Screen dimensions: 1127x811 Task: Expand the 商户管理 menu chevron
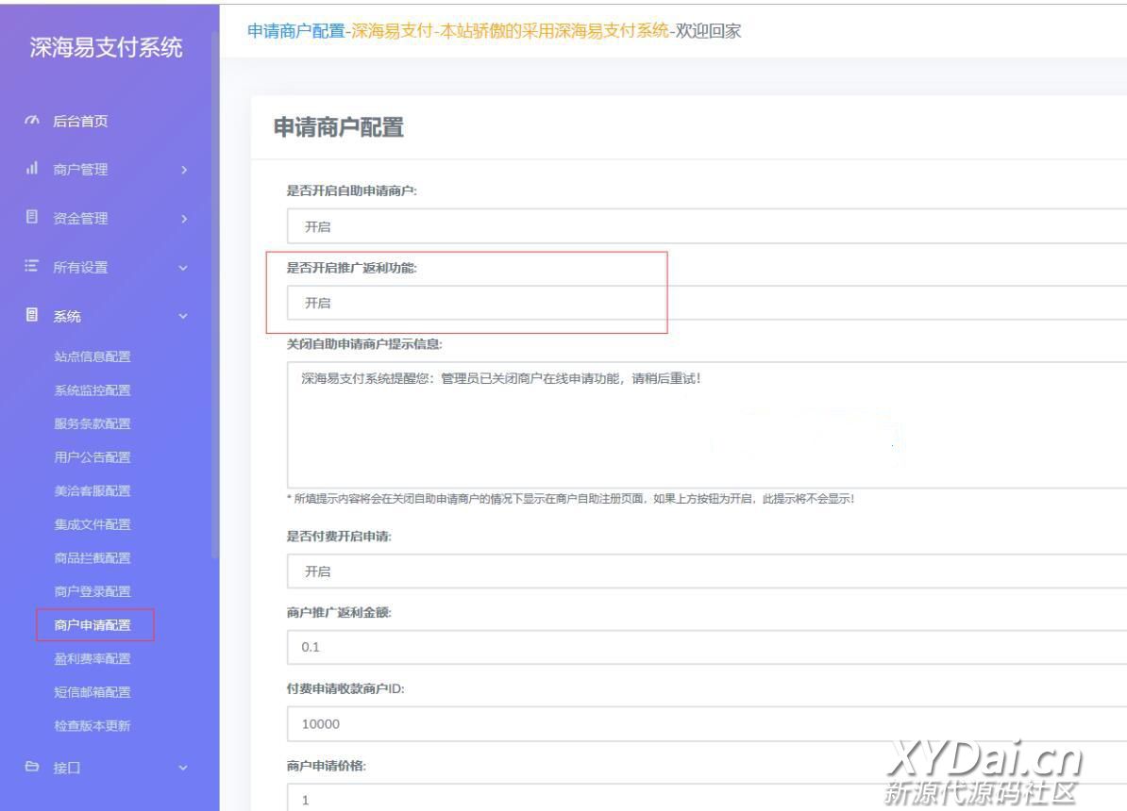[184, 170]
